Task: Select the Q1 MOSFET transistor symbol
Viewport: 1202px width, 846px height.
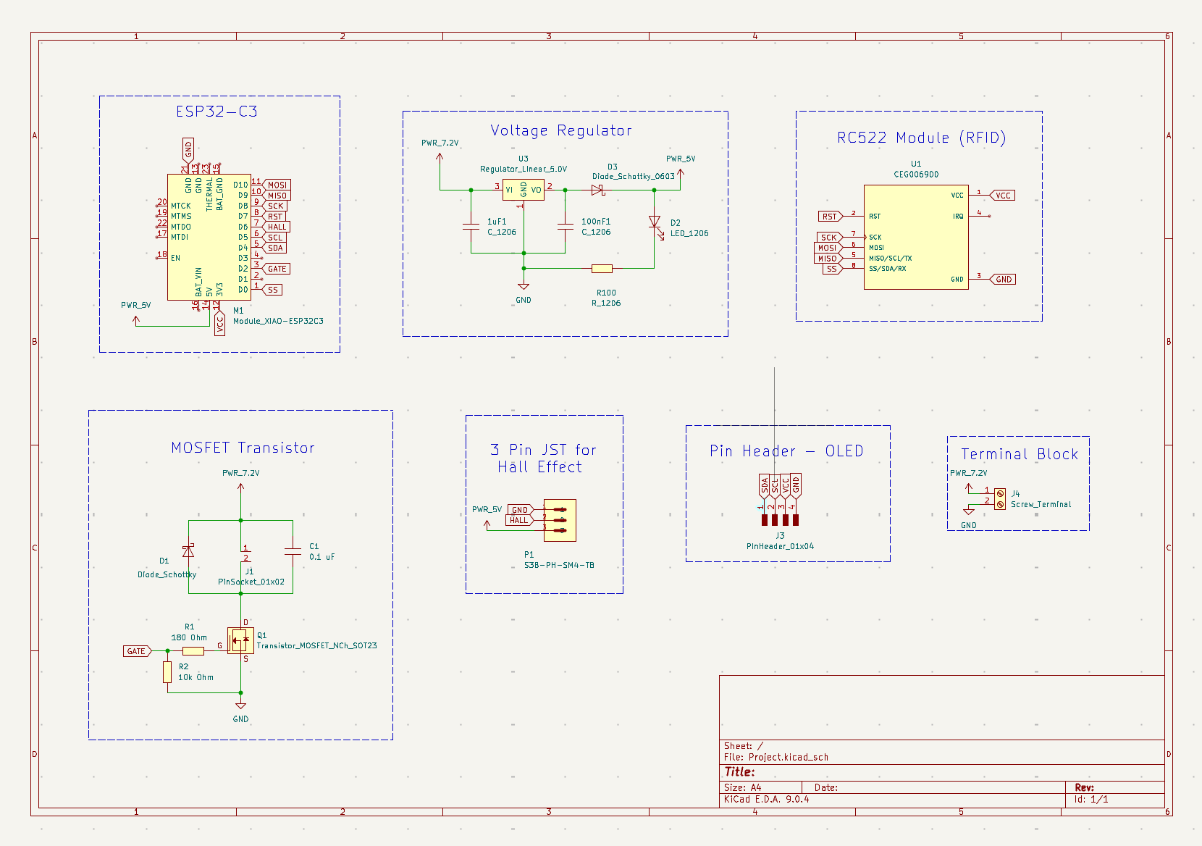Action: [x=240, y=641]
